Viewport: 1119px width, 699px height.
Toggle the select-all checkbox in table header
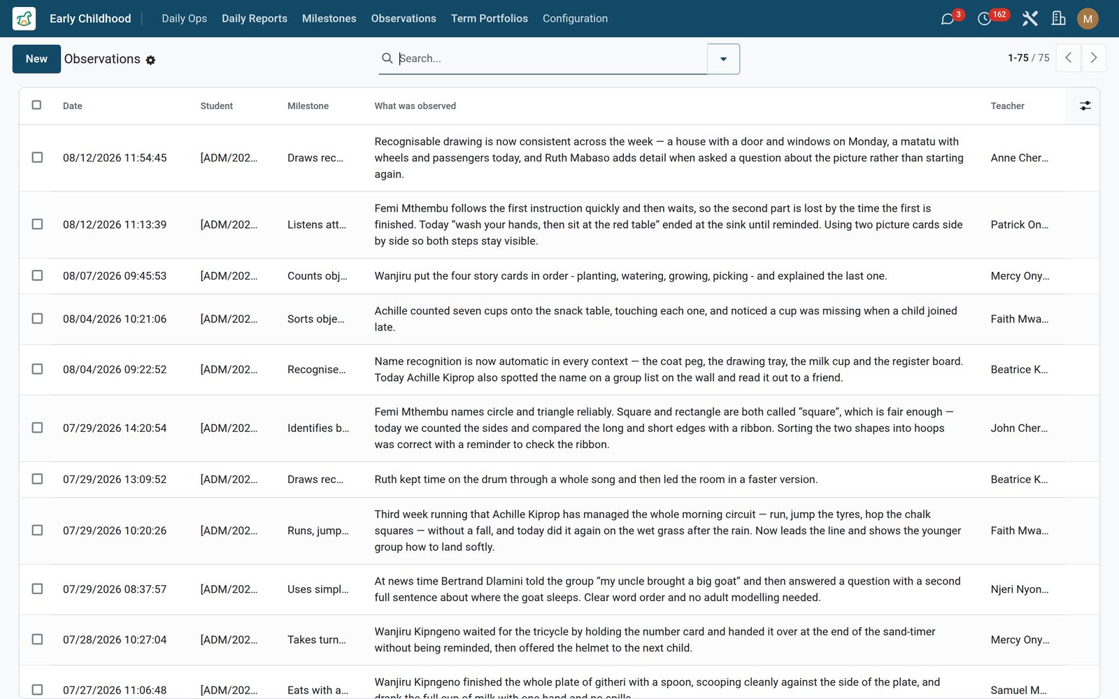(36, 105)
